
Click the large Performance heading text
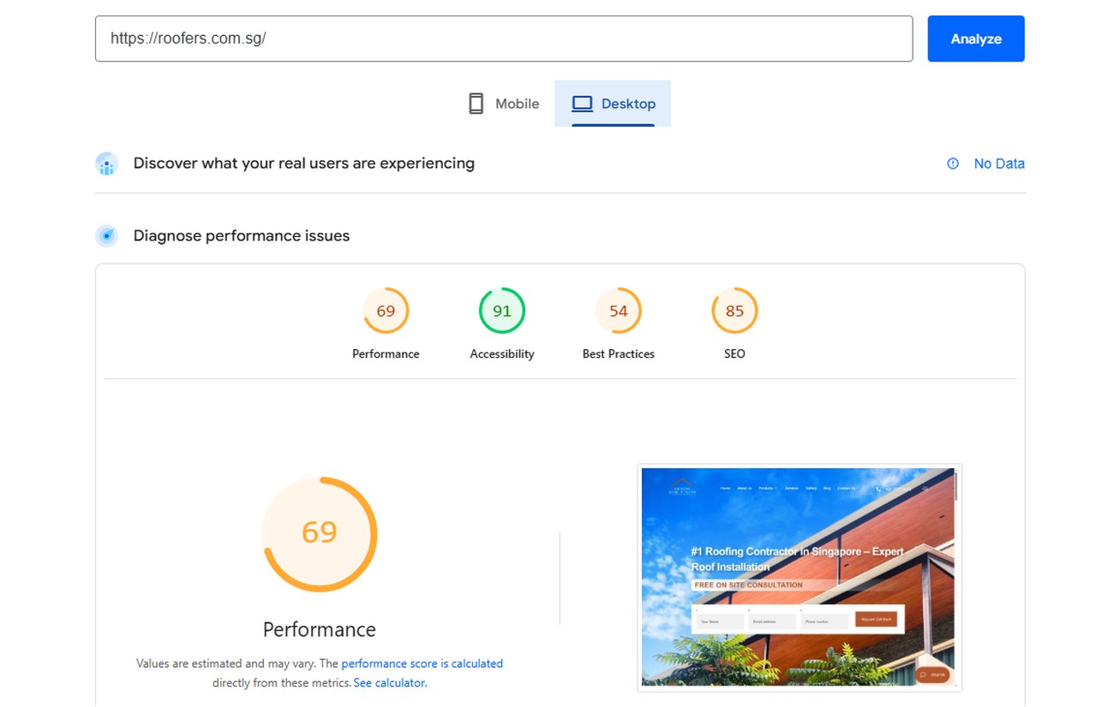coord(320,630)
